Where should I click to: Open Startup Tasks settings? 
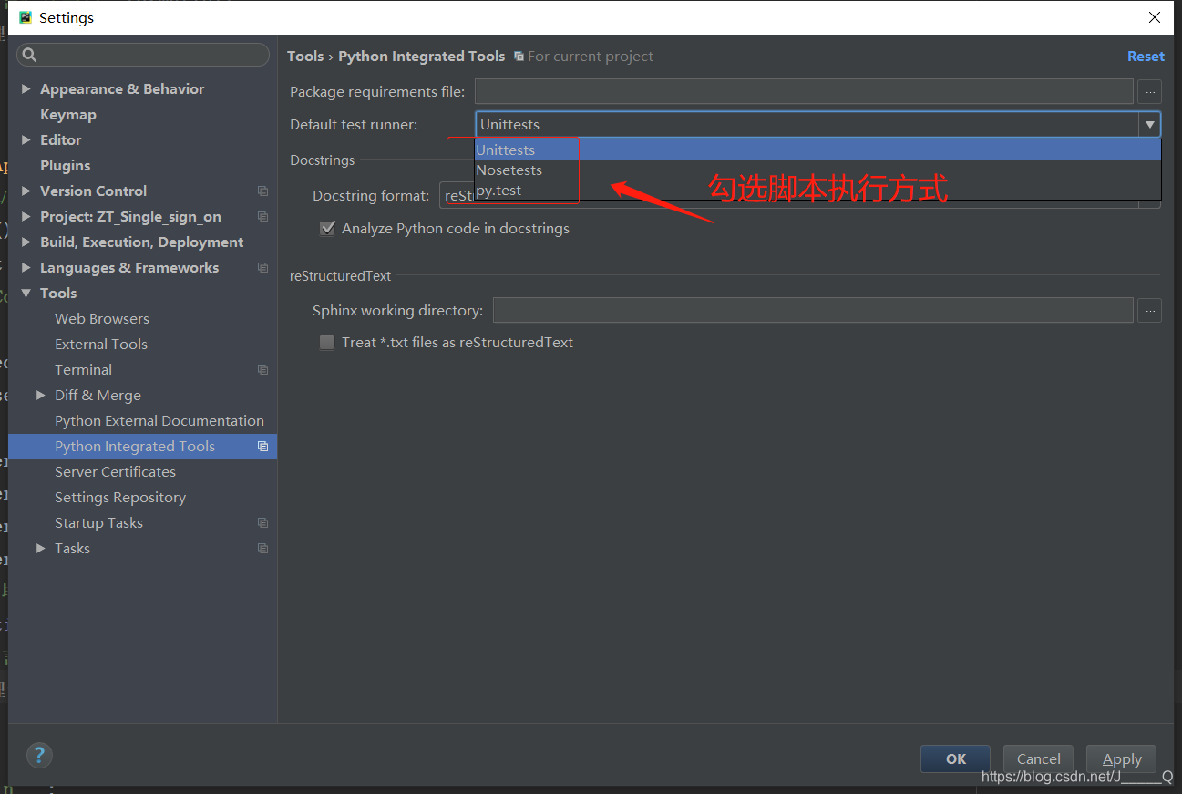99,523
